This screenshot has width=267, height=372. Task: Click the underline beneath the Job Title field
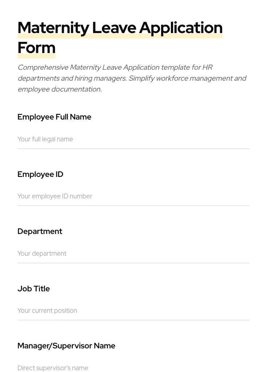[133, 319]
